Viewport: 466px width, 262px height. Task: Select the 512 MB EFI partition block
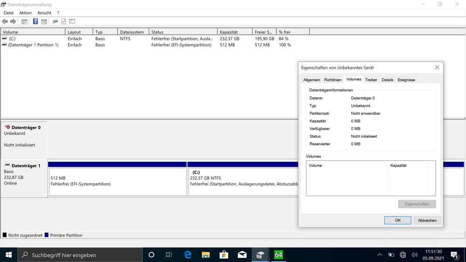pos(117,181)
